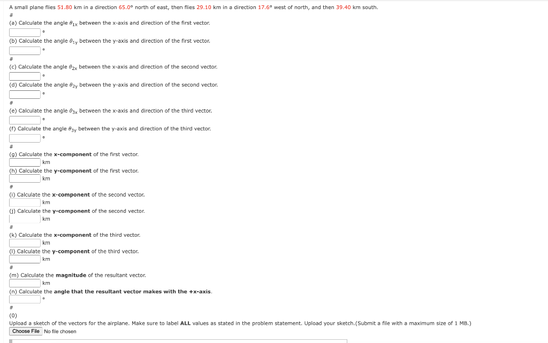Click the θ1y angle answer field for part (b)
This screenshot has width=548, height=343.
[x=25, y=51]
